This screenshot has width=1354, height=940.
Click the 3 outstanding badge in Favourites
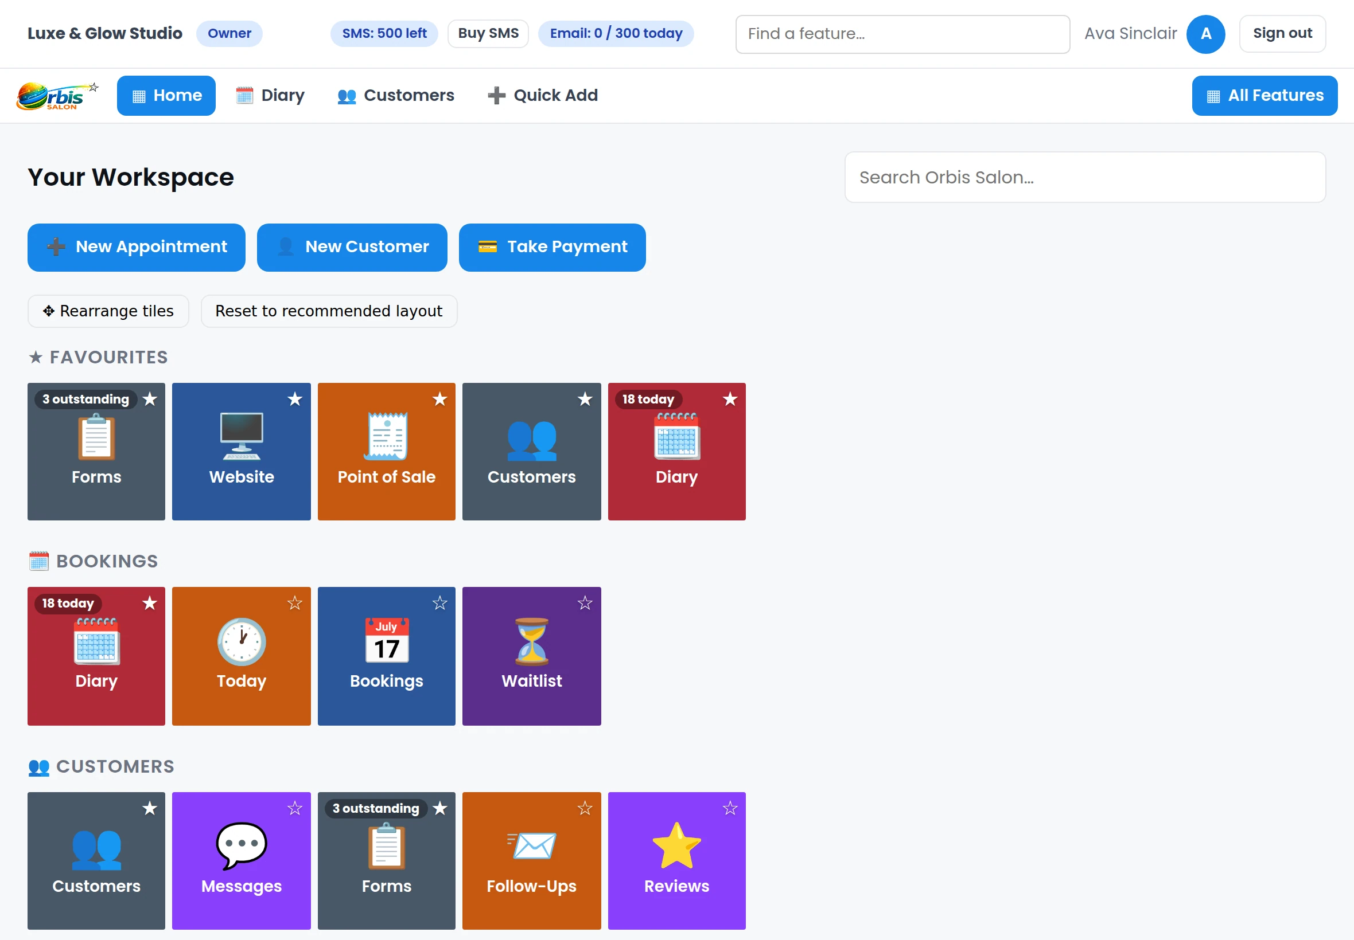pyautogui.click(x=85, y=399)
